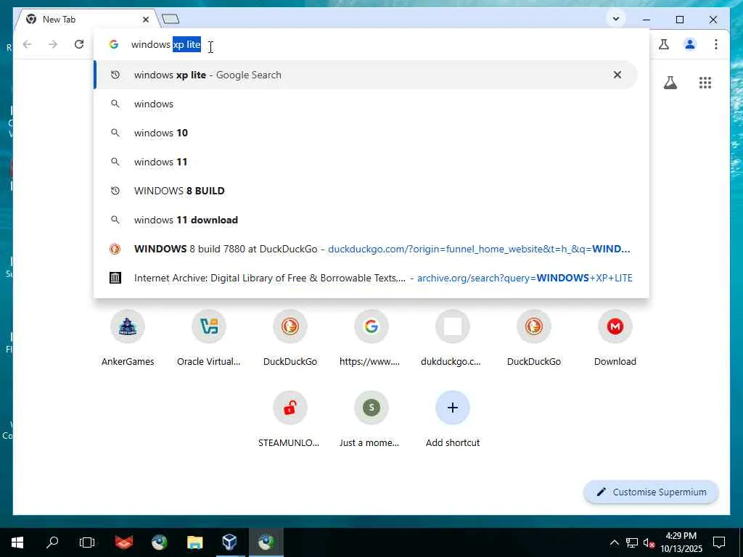
Task: Open the clock showing 4:29 PM
Action: [x=681, y=542]
